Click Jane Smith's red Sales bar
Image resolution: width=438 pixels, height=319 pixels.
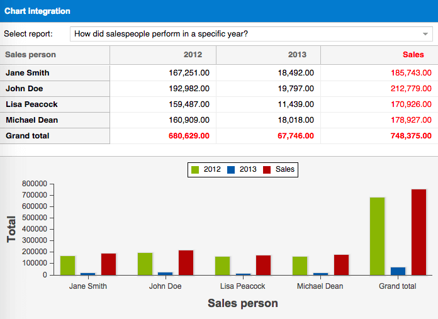pyautogui.click(x=109, y=264)
